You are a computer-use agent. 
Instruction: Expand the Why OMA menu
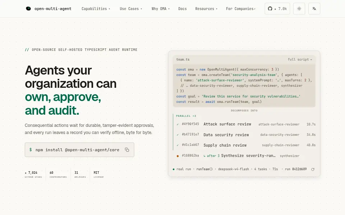click(160, 9)
